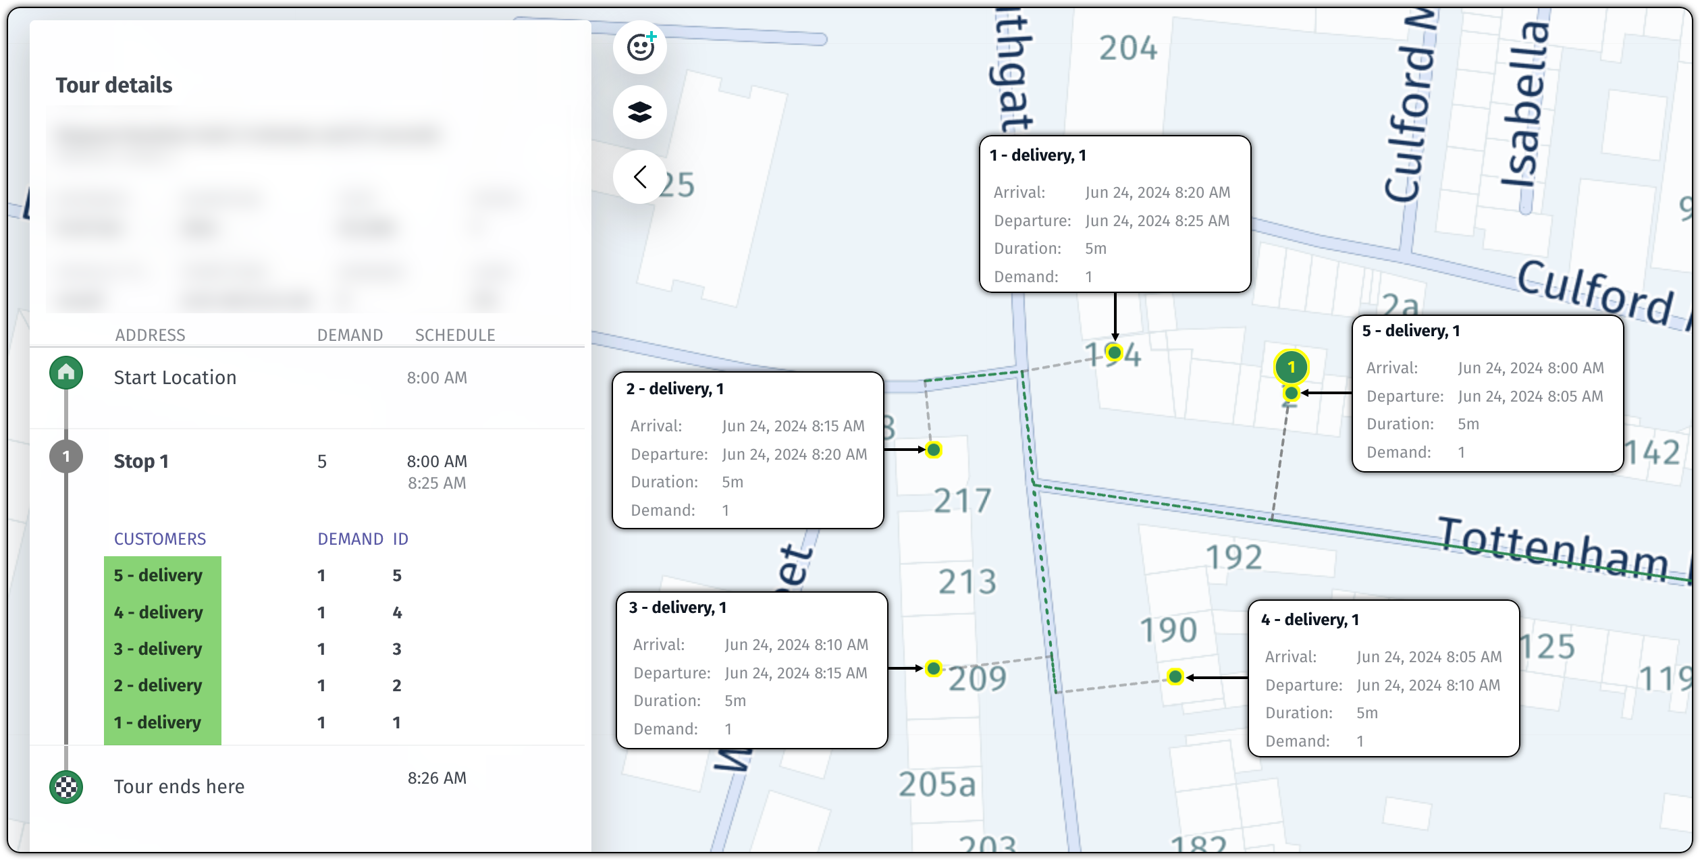Select the "5 - delivery" customer row
Viewport: 1700px width, 860px height.
pos(158,575)
